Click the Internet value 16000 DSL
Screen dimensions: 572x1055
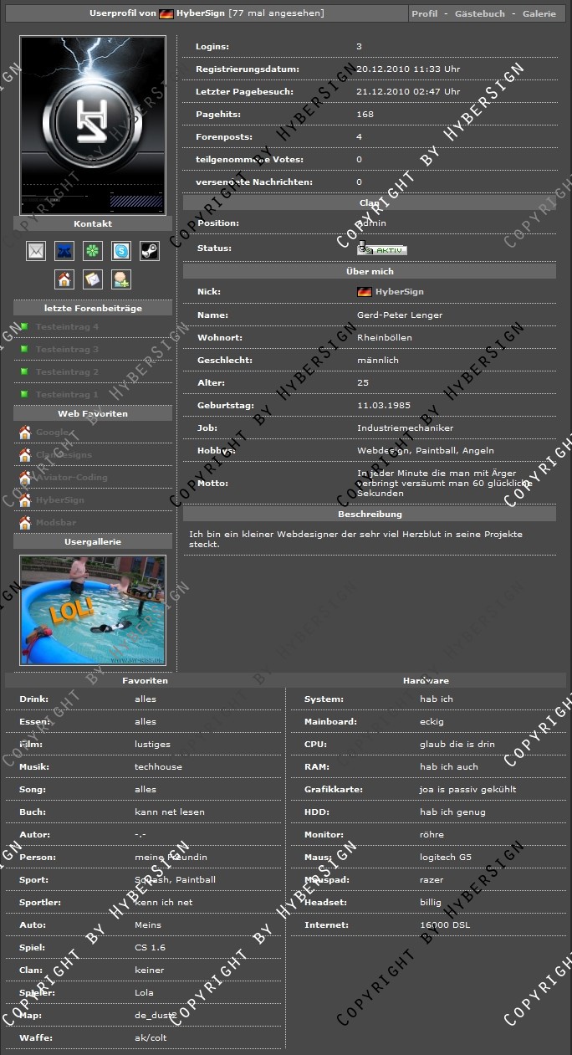tap(443, 924)
